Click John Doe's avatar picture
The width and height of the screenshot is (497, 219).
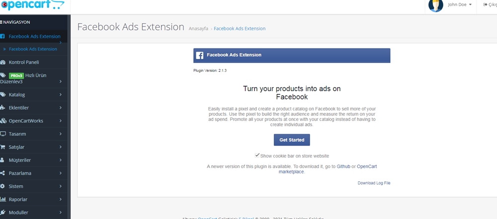point(435,5)
